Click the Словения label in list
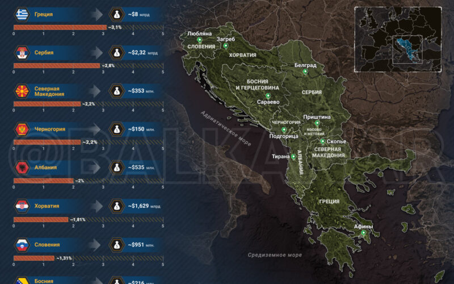 click(x=47, y=245)
